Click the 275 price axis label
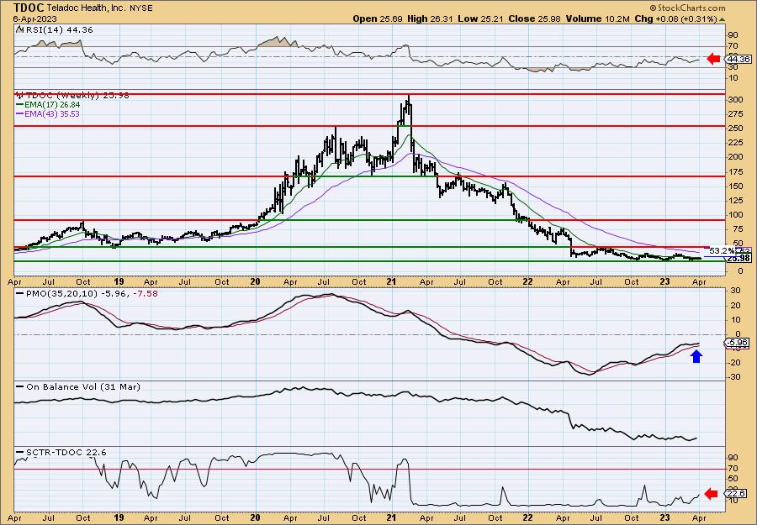The image size is (757, 525). [x=736, y=113]
